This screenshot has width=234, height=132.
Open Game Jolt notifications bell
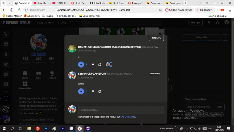209,22
